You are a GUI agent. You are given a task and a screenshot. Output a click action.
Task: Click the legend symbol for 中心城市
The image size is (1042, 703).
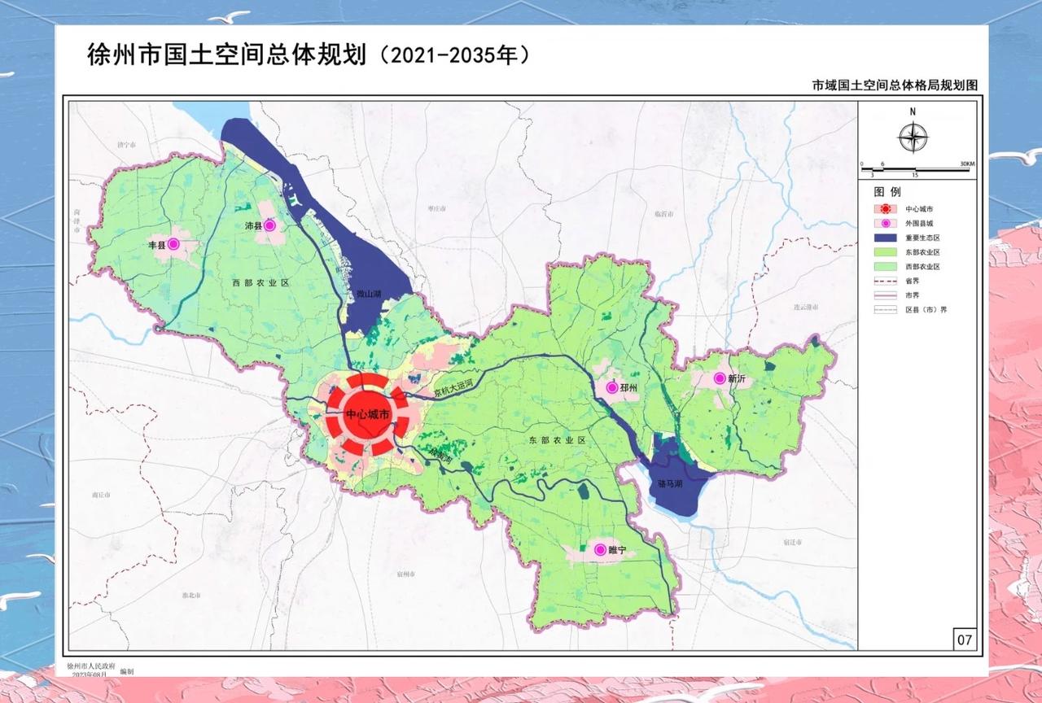coord(885,208)
